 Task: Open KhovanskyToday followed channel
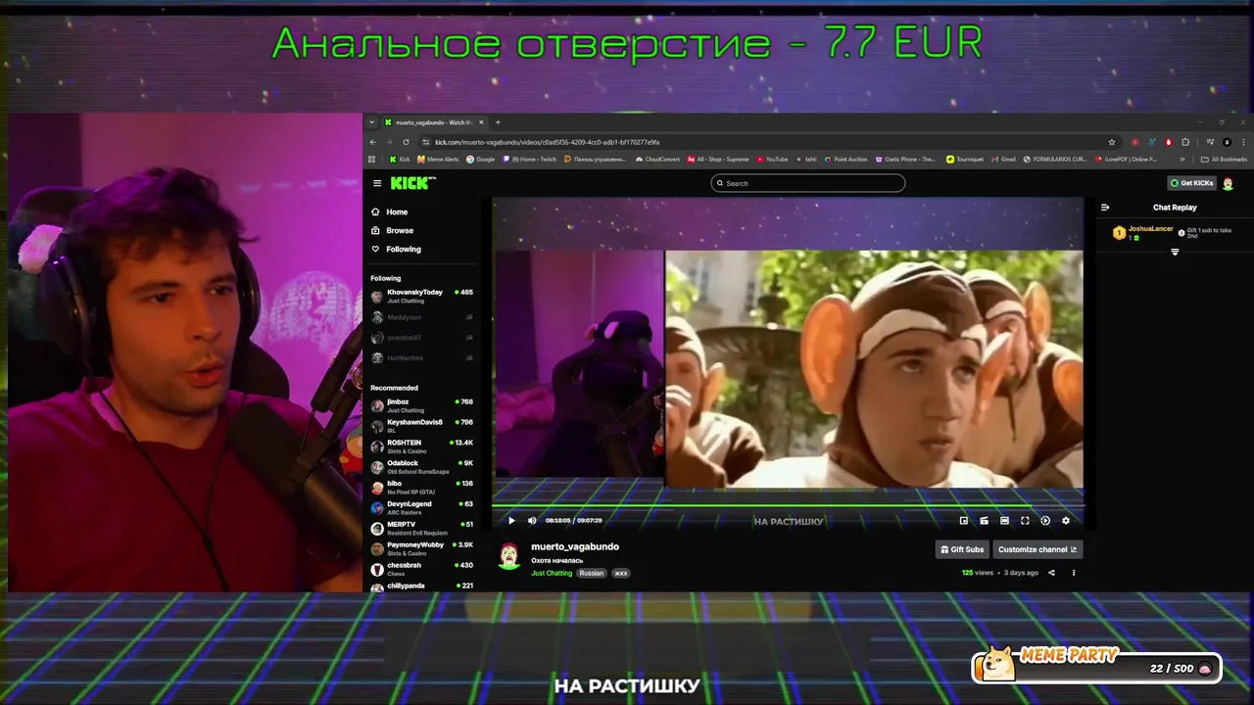pos(421,296)
